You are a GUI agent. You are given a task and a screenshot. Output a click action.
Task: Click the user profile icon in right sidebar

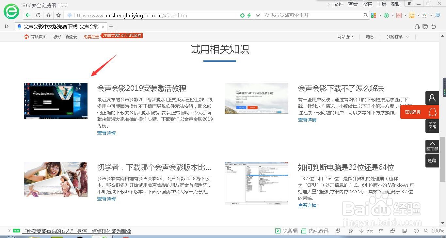pos(432,98)
